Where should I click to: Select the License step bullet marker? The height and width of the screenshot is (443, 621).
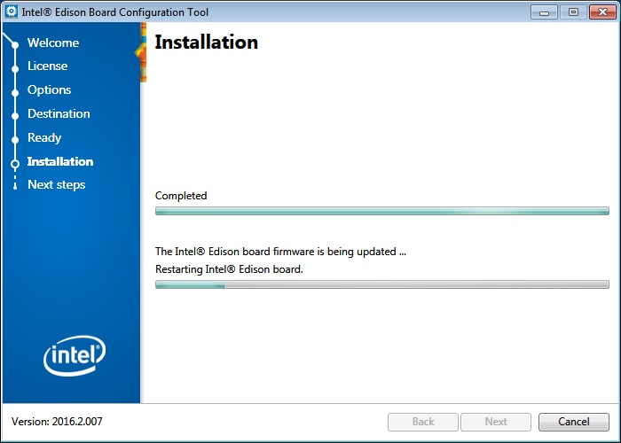tap(15, 69)
